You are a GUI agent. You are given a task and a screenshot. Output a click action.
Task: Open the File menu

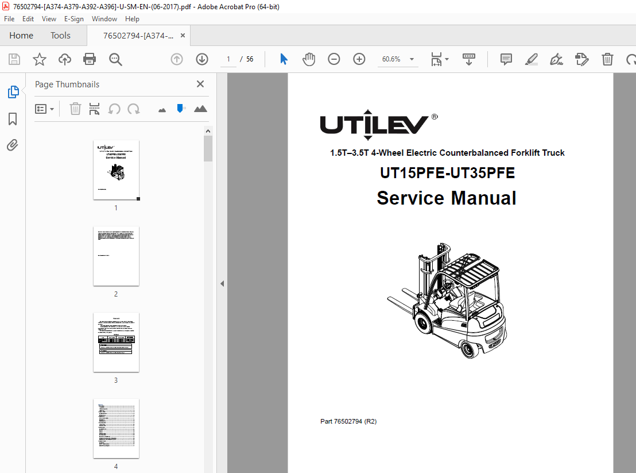click(9, 18)
